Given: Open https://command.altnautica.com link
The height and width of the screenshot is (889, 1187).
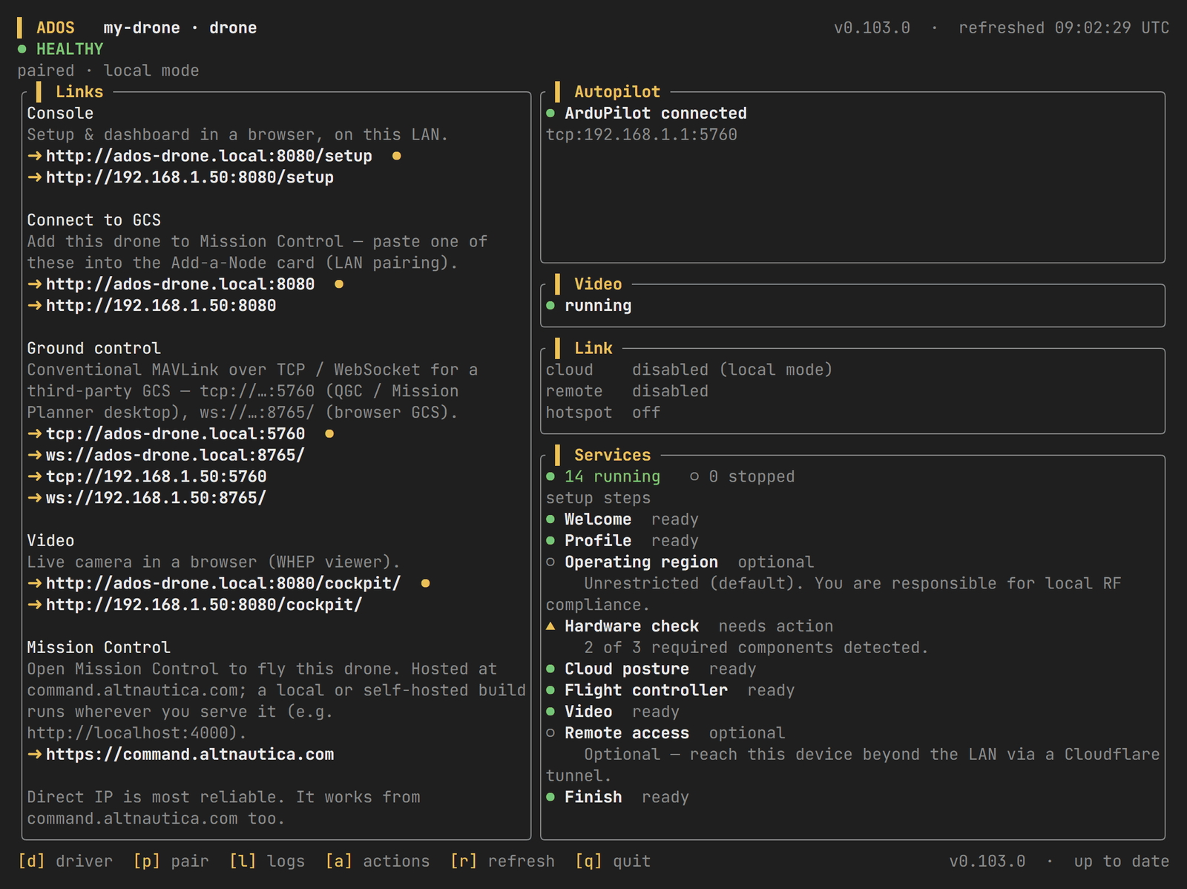Looking at the screenshot, I should (190, 755).
